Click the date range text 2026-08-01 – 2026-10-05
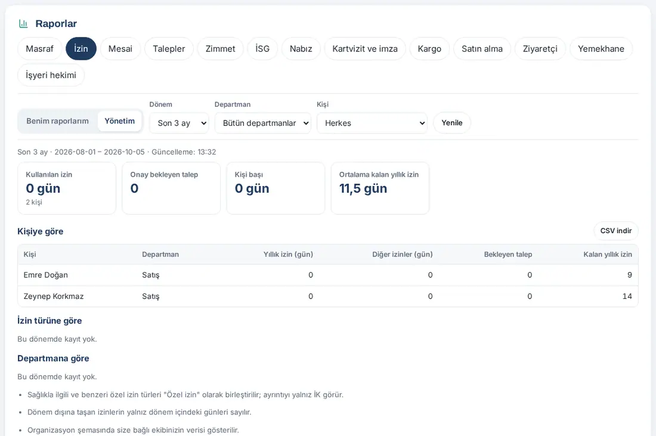 (x=100, y=152)
